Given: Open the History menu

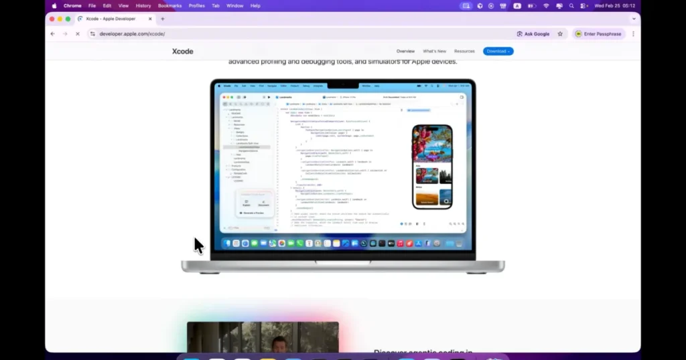Looking at the screenshot, I should pos(143,5).
